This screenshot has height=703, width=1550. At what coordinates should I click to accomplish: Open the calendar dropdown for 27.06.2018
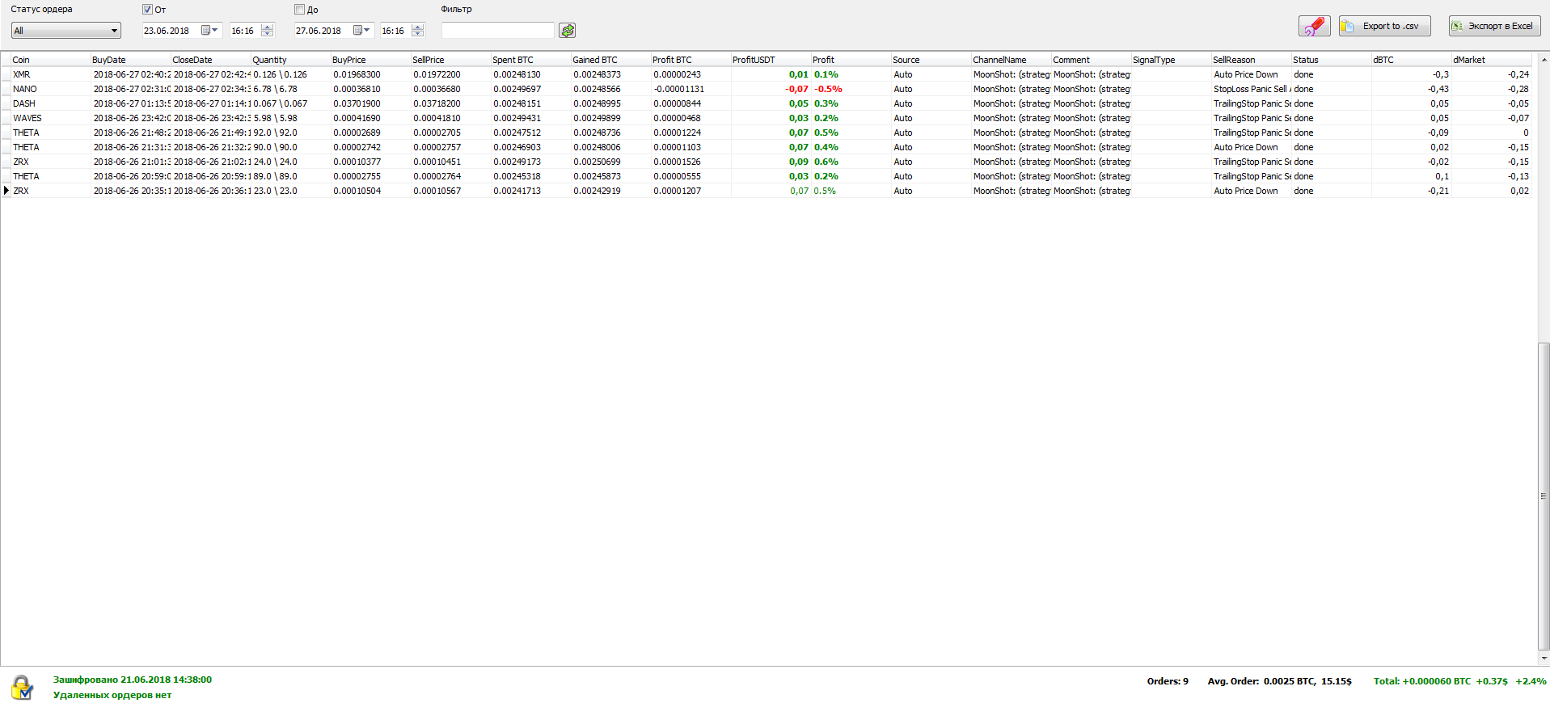pos(362,31)
